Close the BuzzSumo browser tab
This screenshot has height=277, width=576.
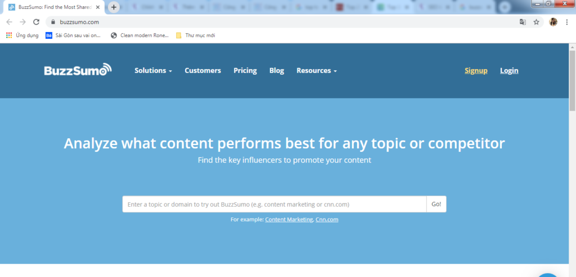[98, 7]
